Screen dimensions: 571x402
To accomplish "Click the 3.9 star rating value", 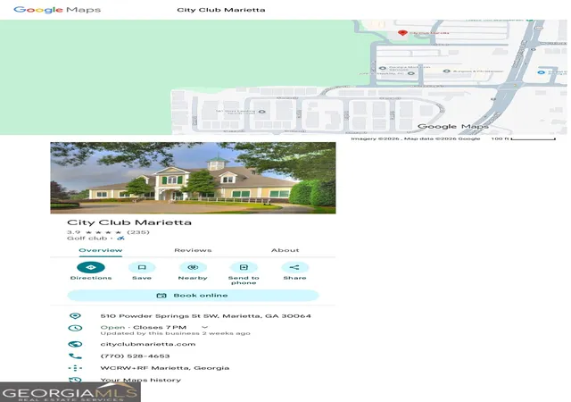I will [73, 232].
